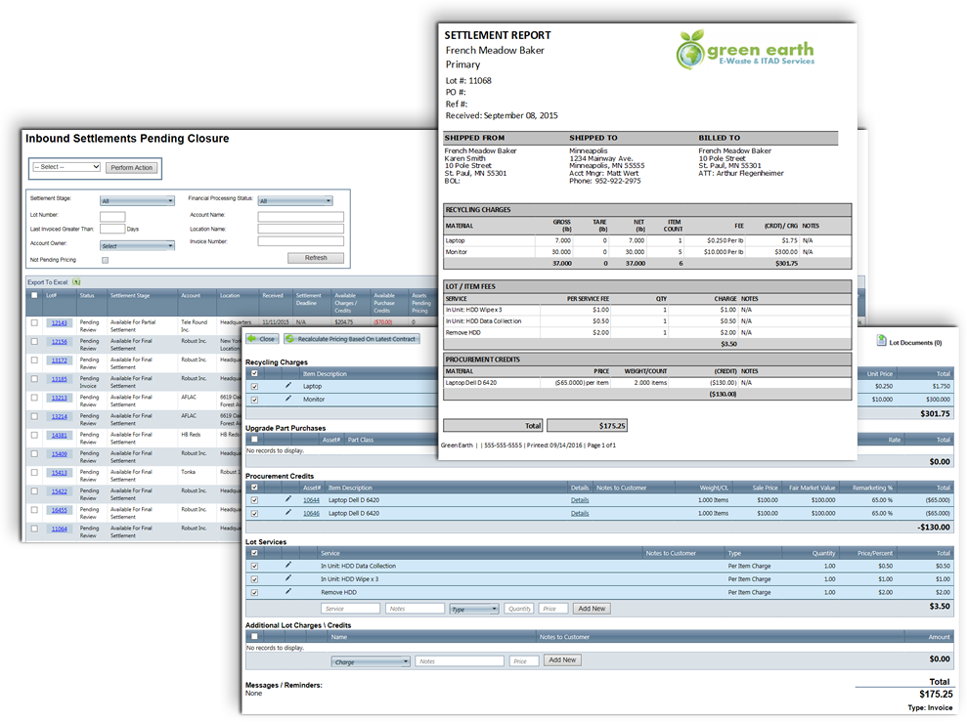Click the Close button in lot detail window
Screen dimensions: 967x721
tap(262, 339)
